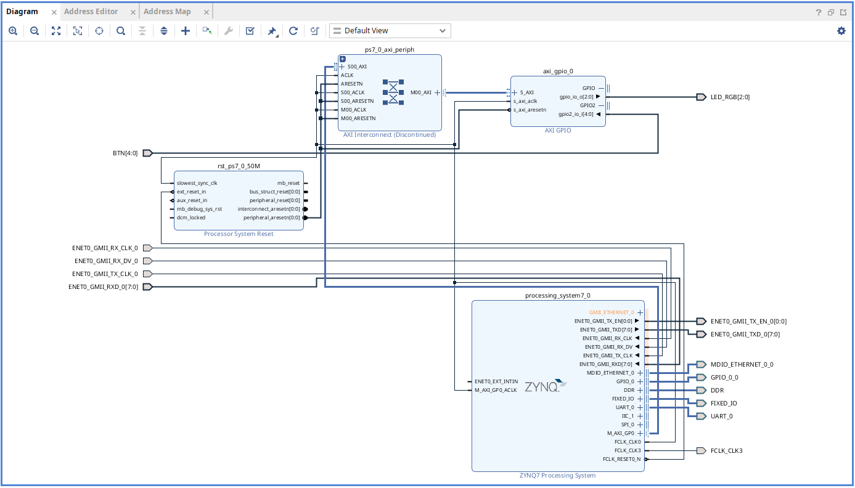
Task: Open the diagram search magnifier tool
Action: [x=121, y=31]
